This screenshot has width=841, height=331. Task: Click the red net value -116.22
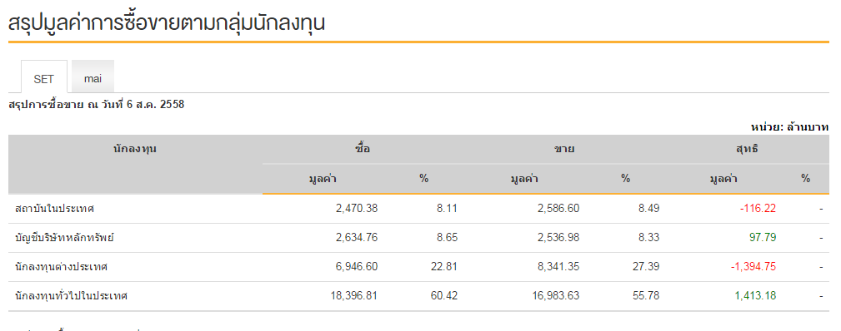pos(758,209)
